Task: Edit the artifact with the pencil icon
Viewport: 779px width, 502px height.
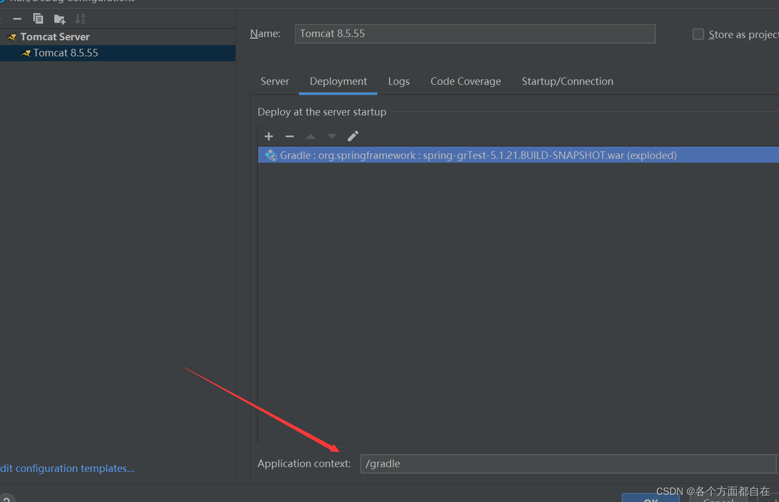Action: [353, 136]
